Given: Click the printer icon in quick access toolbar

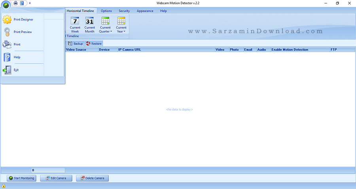Looking at the screenshot, I should [15, 3].
